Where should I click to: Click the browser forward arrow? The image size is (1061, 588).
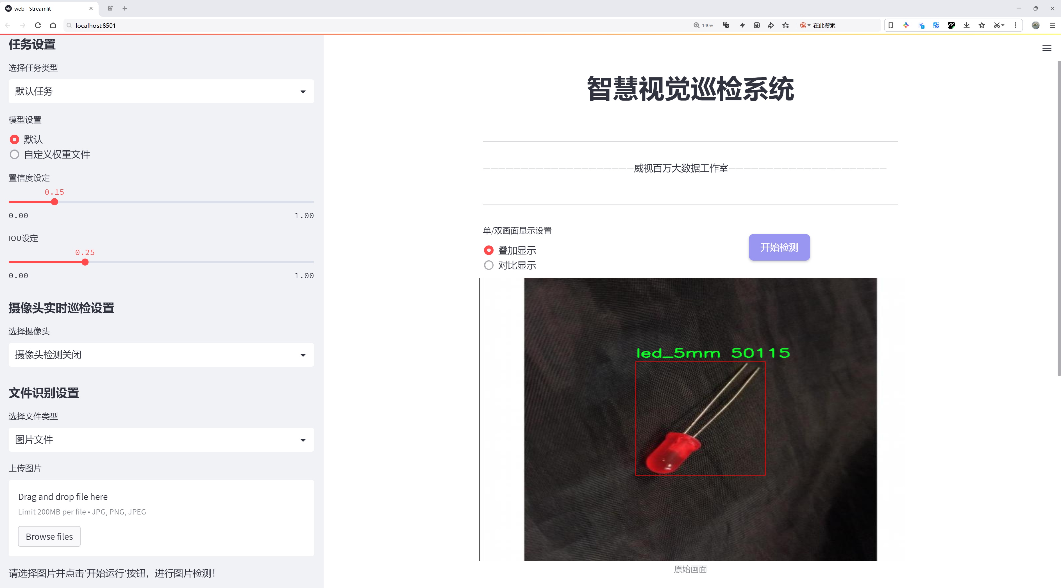coord(23,25)
